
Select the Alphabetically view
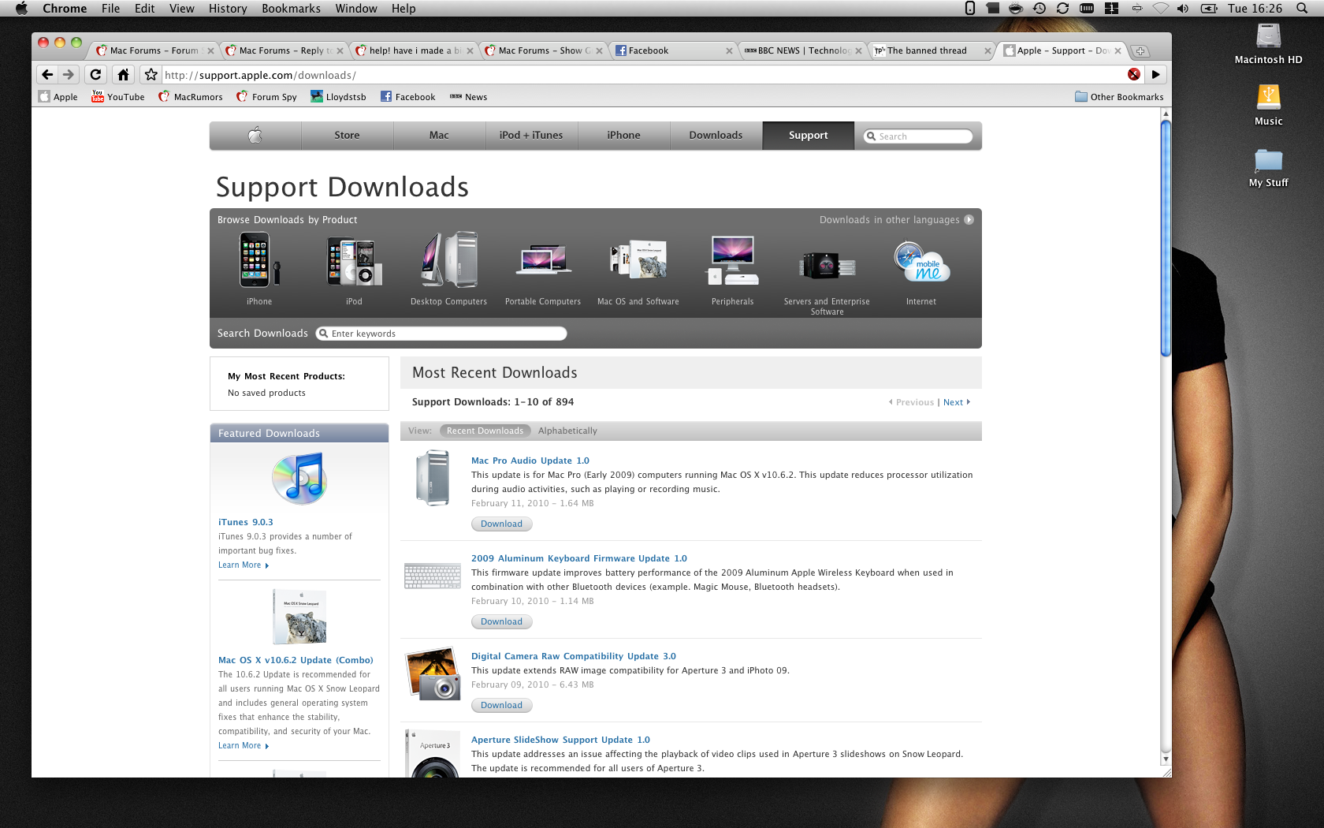pos(567,431)
